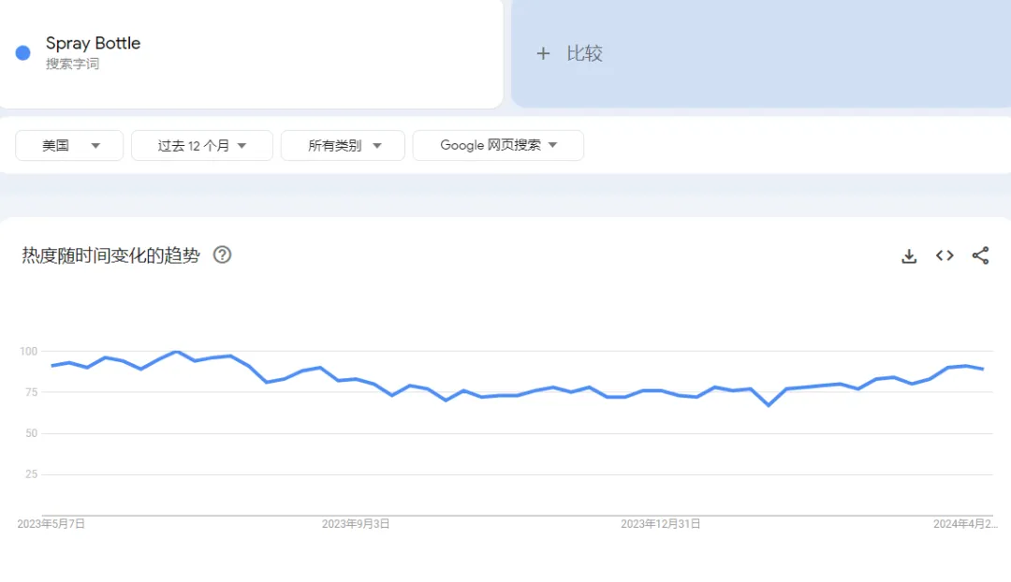This screenshot has height=582, width=1011.
Task: Click the 搜索字词 label under Spray Bottle
Action: tap(72, 64)
